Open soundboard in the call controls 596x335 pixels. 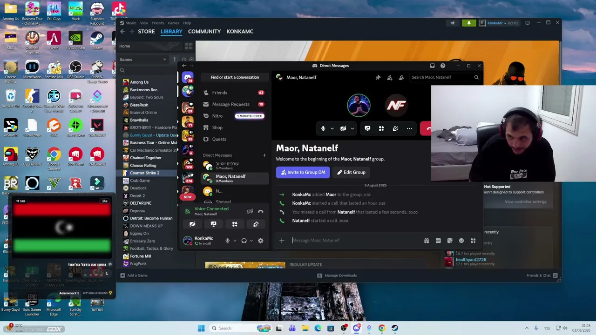395,128
